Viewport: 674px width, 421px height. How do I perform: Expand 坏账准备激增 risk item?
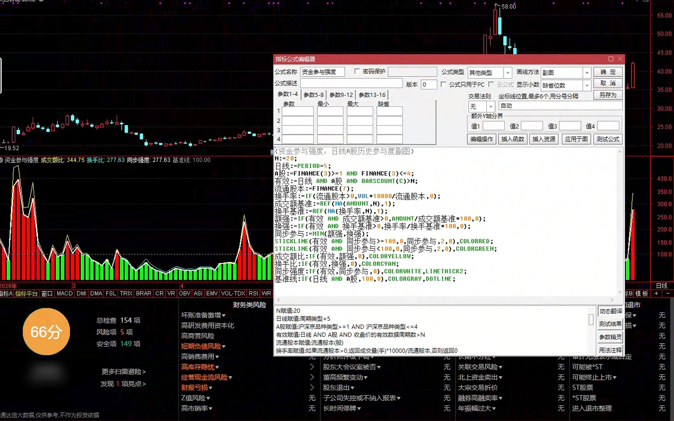(203, 315)
